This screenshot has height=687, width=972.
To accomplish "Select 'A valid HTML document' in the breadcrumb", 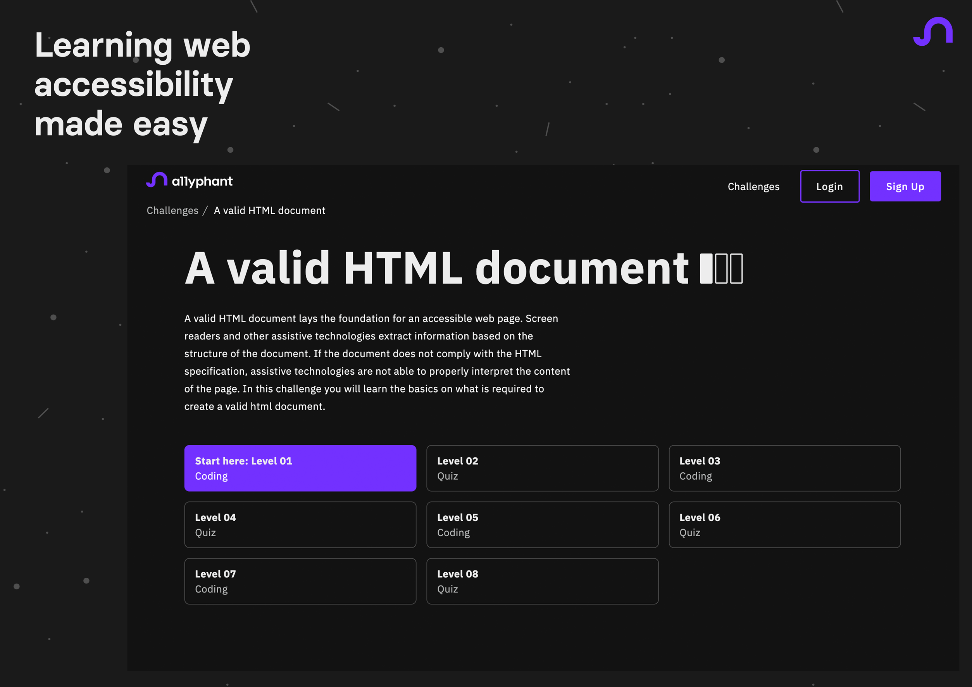I will click(270, 210).
